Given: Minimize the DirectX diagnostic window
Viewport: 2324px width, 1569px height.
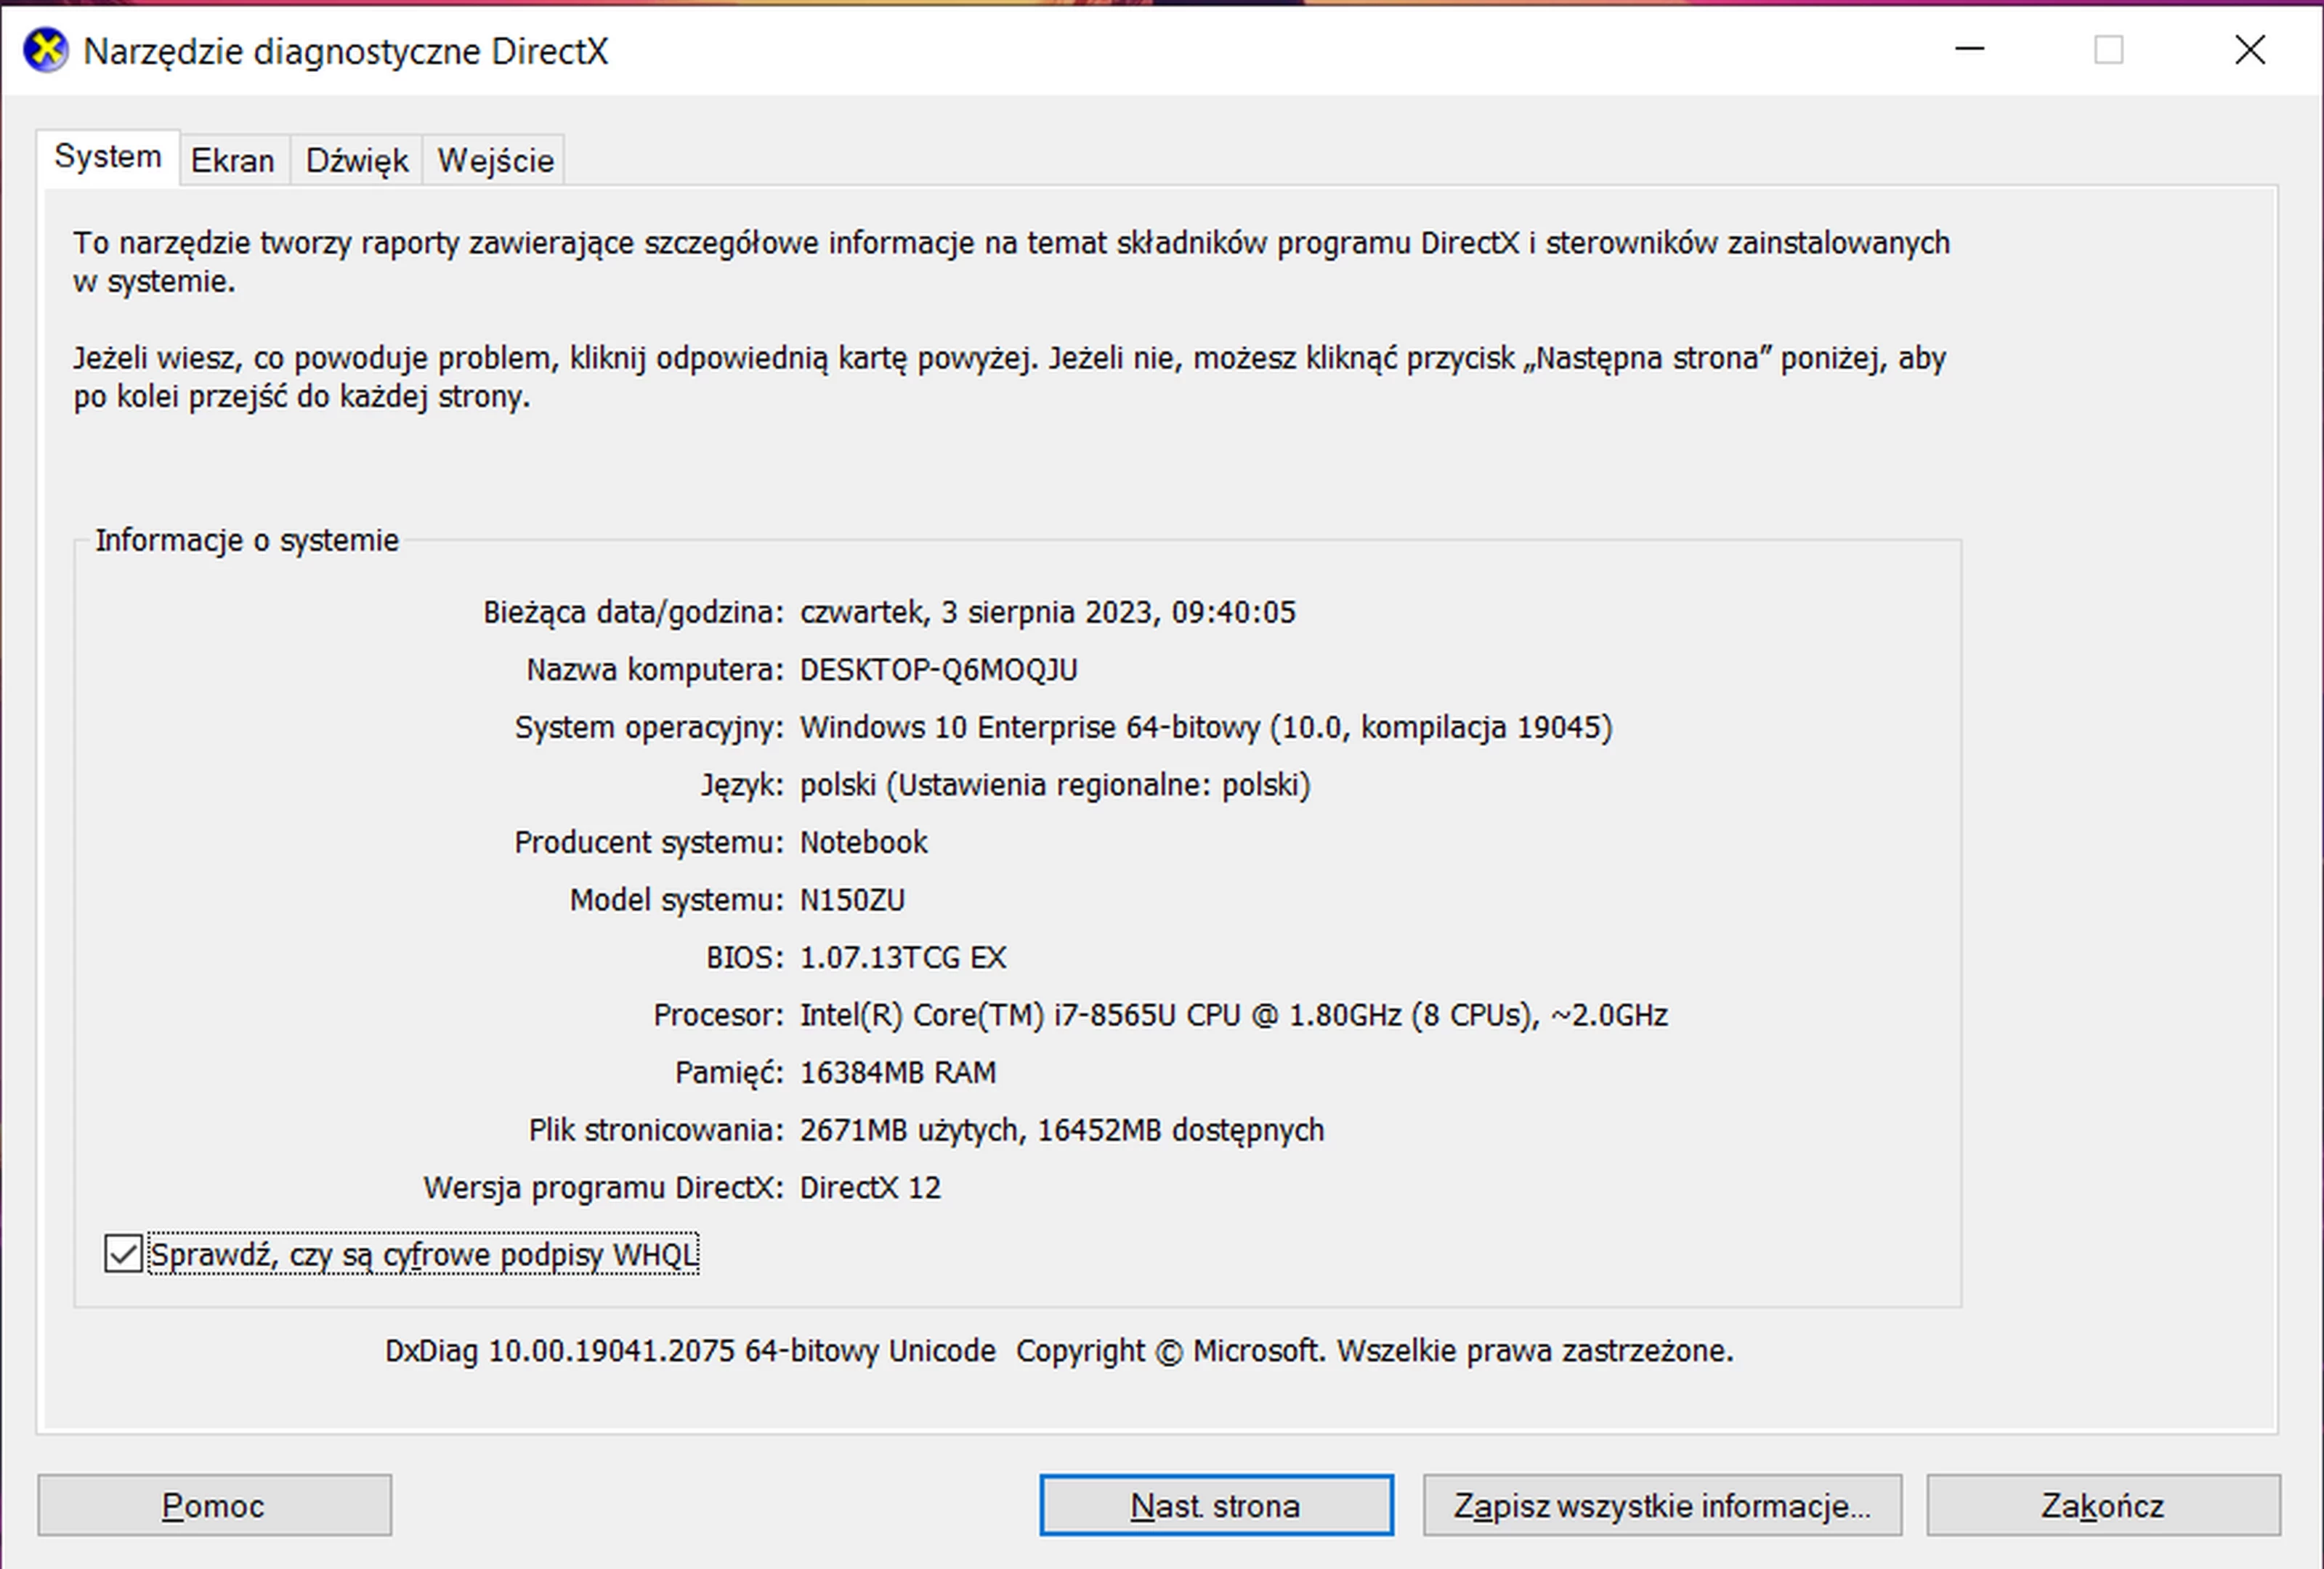Looking at the screenshot, I should (x=1969, y=49).
